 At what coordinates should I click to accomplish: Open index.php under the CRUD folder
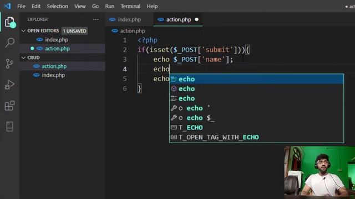(62, 75)
